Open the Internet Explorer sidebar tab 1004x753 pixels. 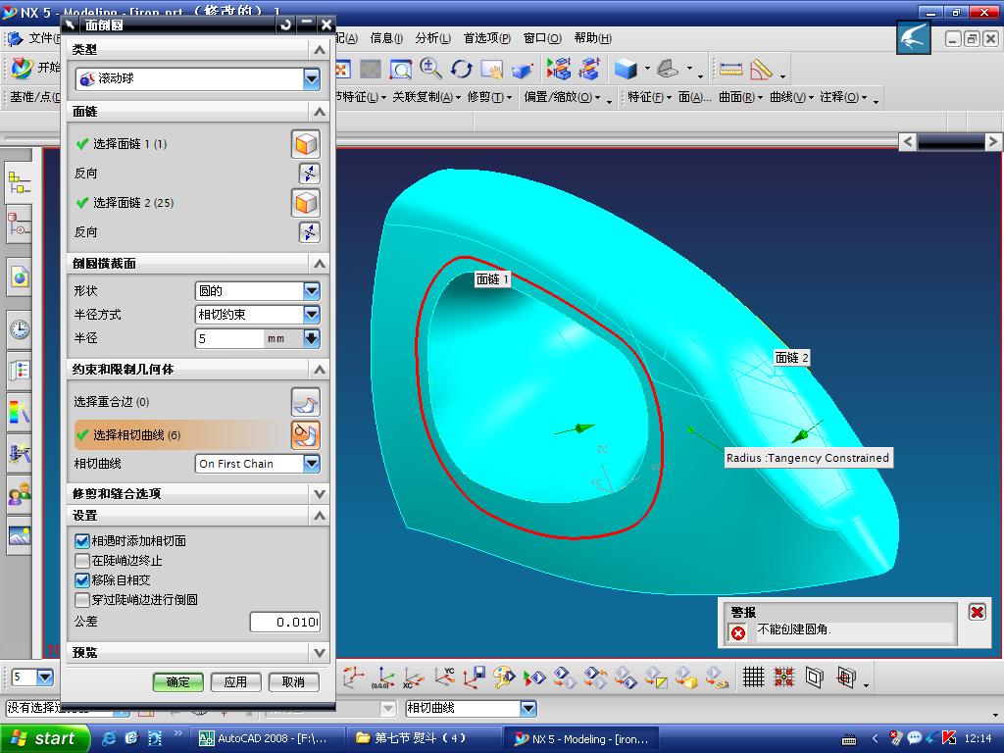(x=20, y=277)
